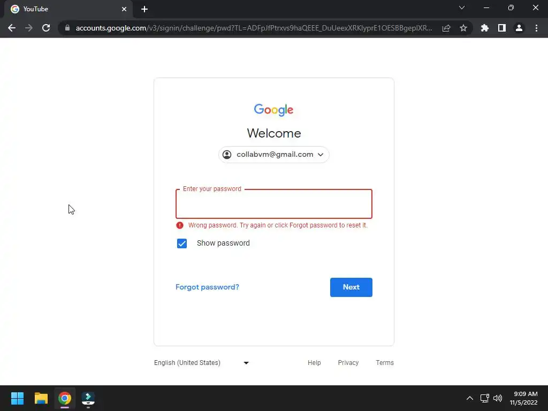
Task: Open the Help link
Action: pos(314,363)
